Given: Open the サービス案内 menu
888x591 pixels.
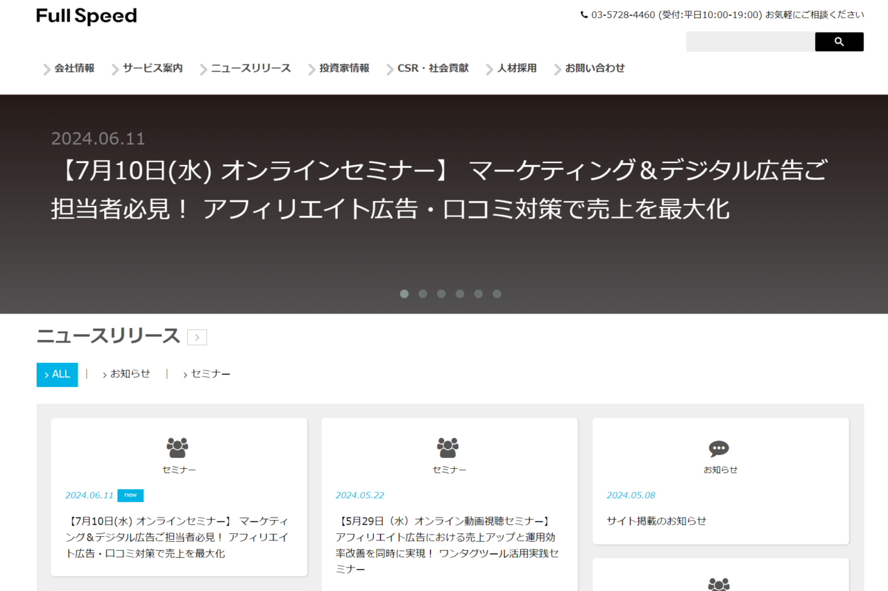Looking at the screenshot, I should coord(153,68).
